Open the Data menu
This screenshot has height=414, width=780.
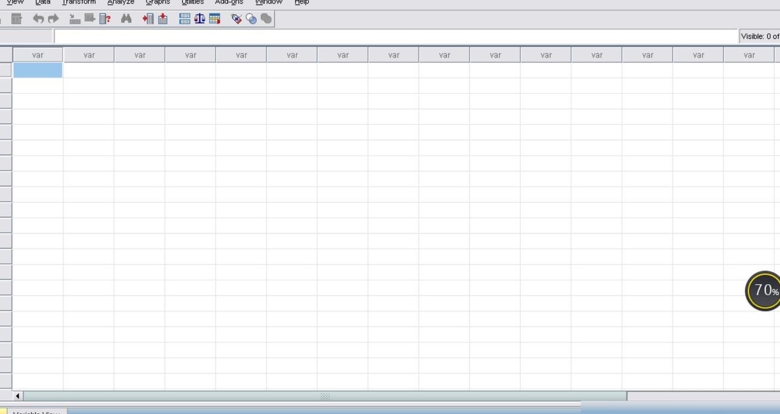(43, 2)
